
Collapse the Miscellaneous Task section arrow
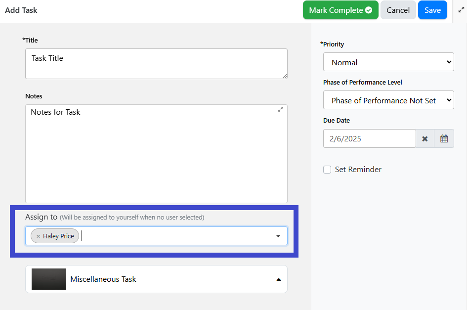coord(279,279)
